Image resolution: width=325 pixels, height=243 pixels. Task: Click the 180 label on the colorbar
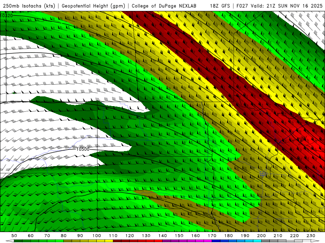point(228,236)
